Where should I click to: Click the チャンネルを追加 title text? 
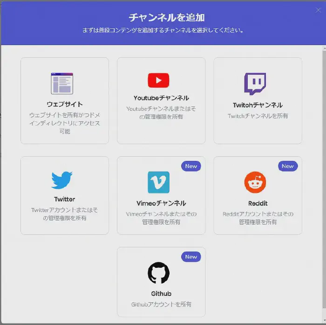pyautogui.click(x=167, y=17)
